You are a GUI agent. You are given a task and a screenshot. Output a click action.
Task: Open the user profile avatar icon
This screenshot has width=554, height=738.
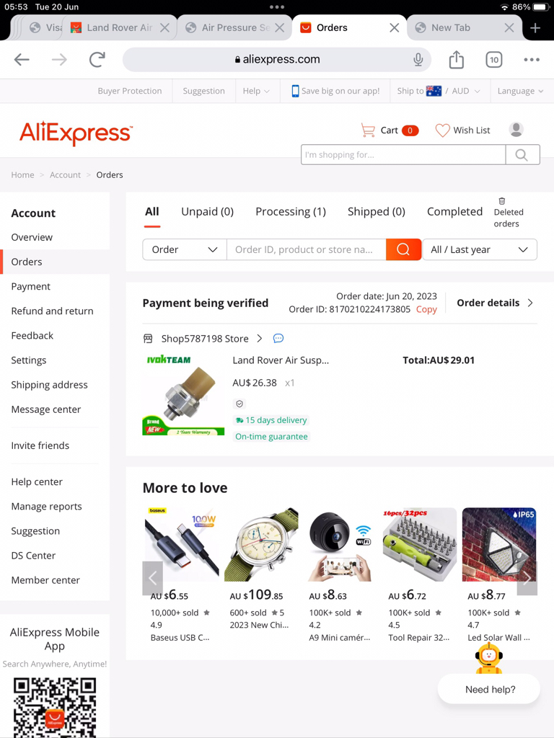point(516,130)
